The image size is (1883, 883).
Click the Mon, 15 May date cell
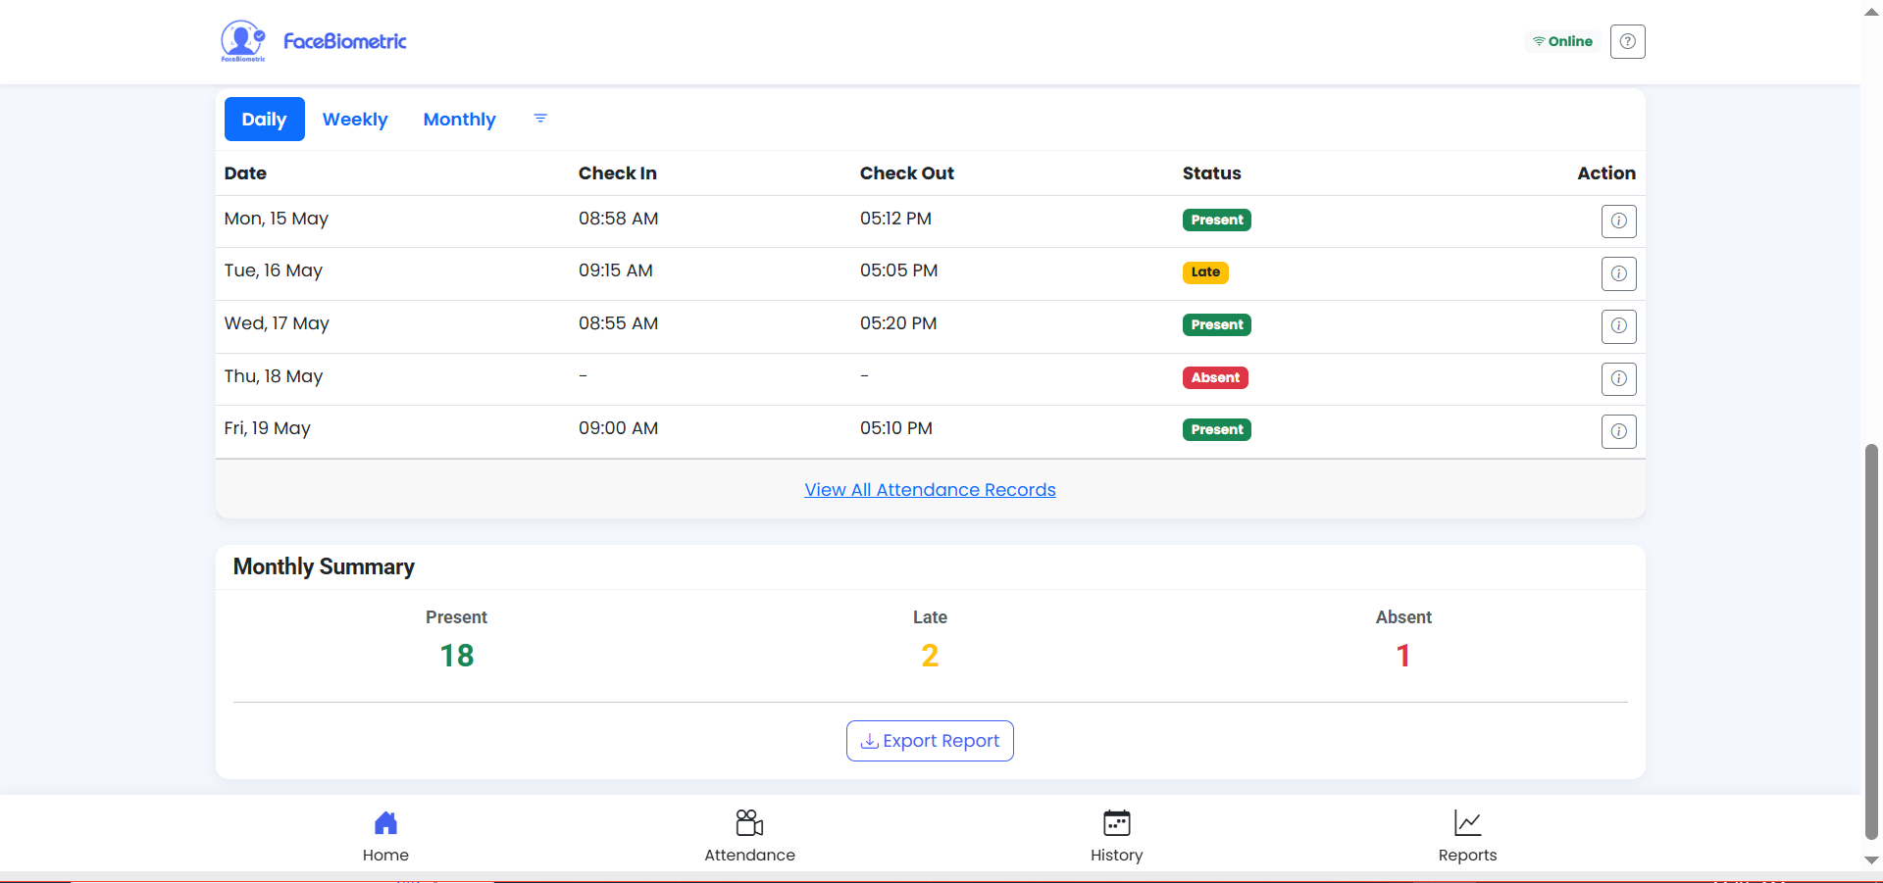pos(276,219)
